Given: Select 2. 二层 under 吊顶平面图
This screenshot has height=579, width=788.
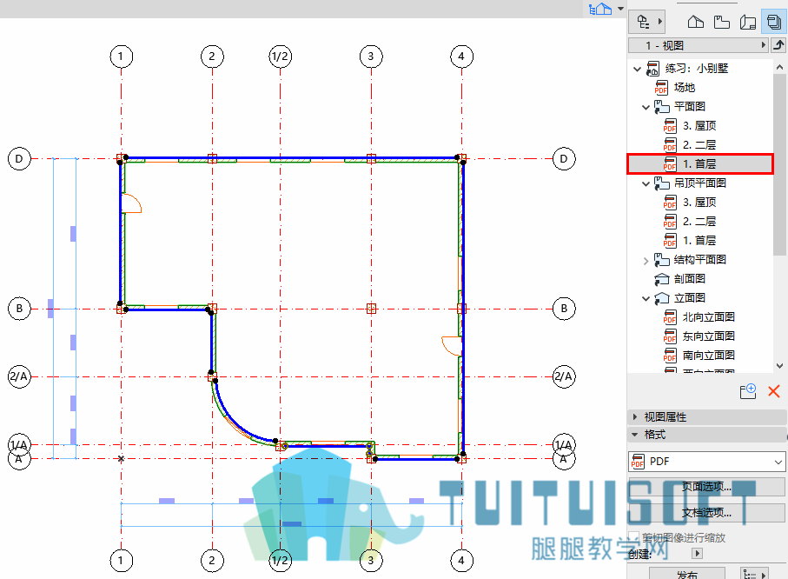Looking at the screenshot, I should tap(699, 222).
